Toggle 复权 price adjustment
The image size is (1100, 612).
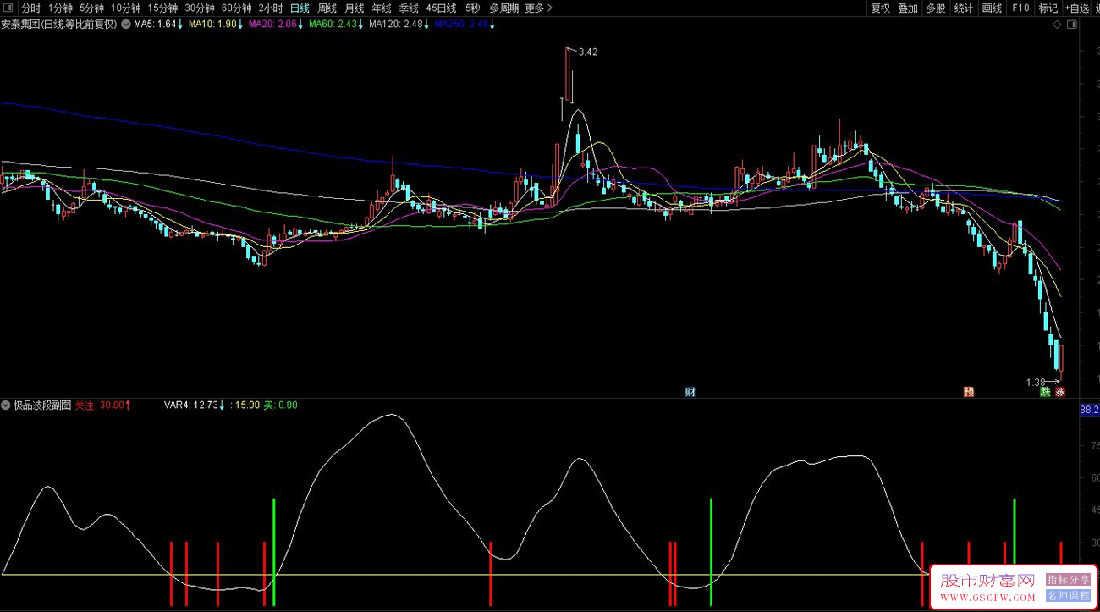click(881, 8)
